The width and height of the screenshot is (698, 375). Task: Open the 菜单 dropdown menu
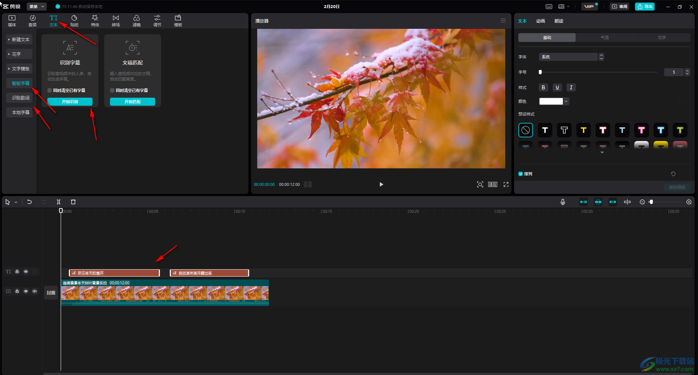(x=36, y=7)
